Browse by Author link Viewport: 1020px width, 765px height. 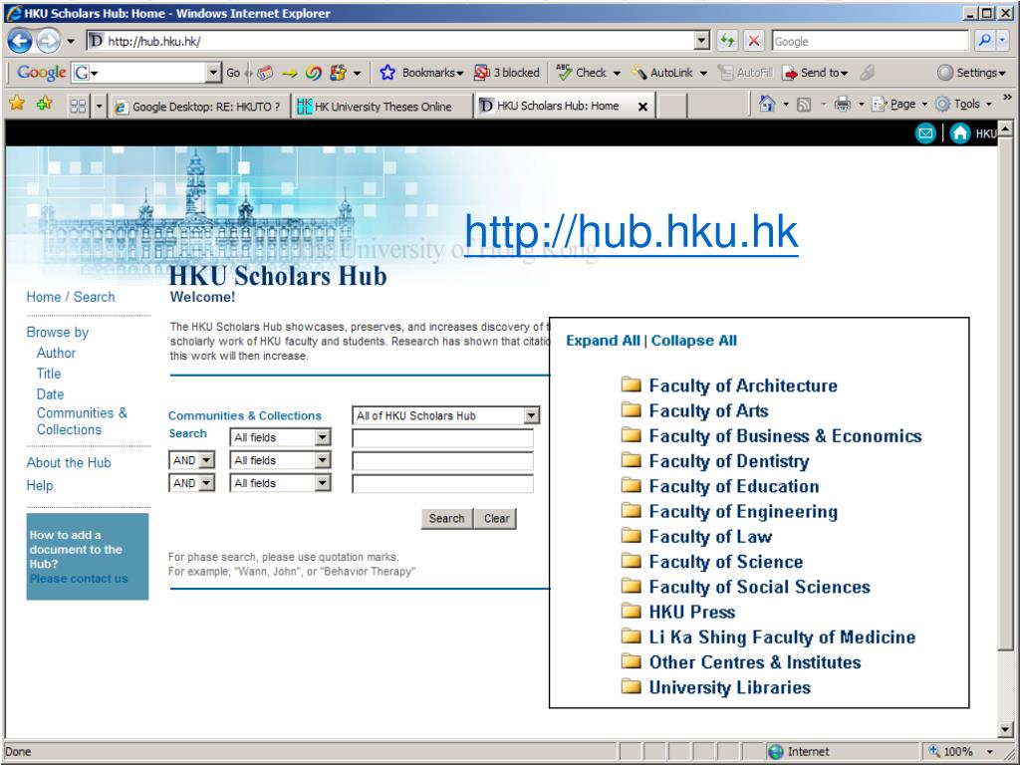pyautogui.click(x=56, y=353)
